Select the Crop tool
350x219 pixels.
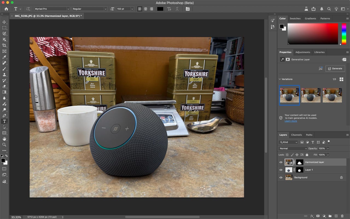(4, 45)
